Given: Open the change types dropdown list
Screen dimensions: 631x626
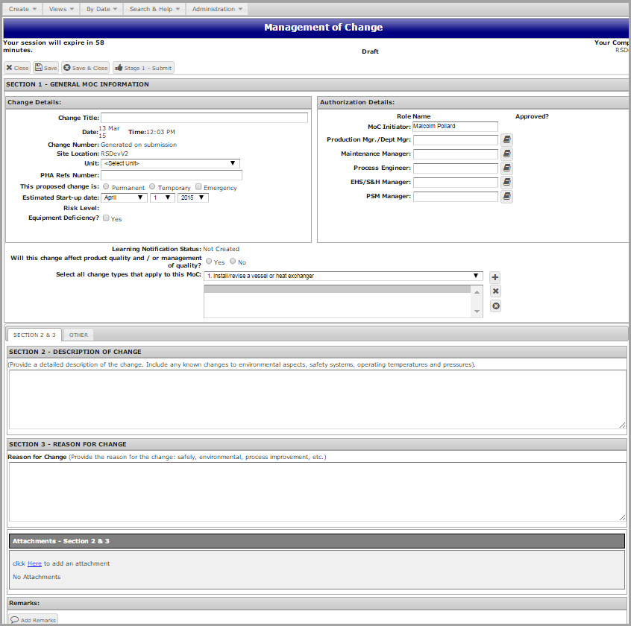Looking at the screenshot, I should pos(343,276).
